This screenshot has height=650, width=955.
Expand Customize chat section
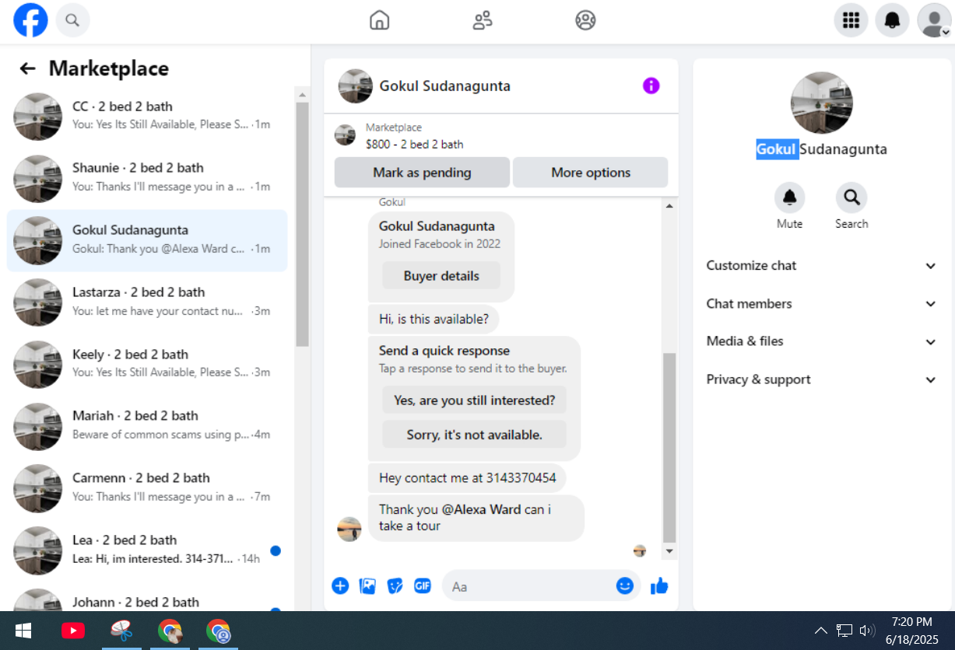822,266
